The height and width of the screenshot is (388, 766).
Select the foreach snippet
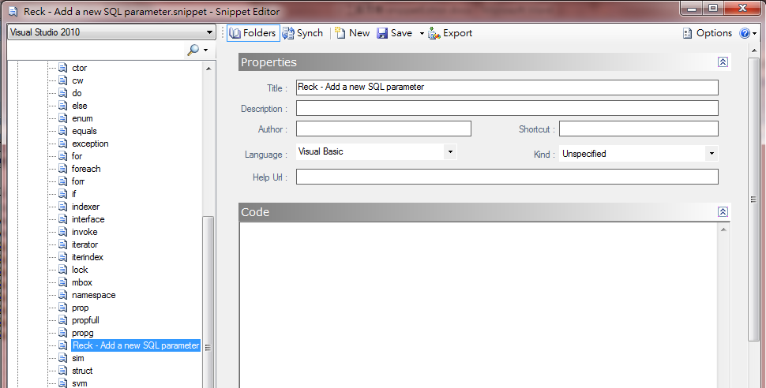pos(86,169)
